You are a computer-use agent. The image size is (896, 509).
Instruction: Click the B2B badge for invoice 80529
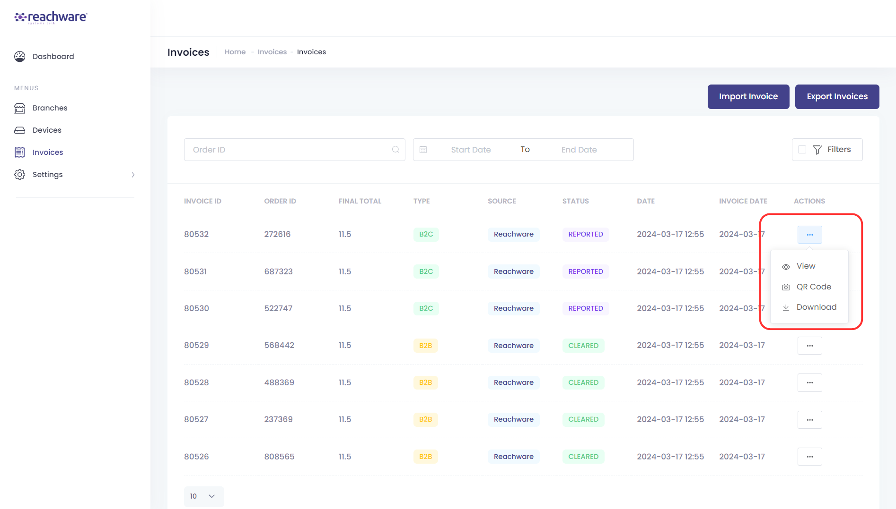pos(426,346)
